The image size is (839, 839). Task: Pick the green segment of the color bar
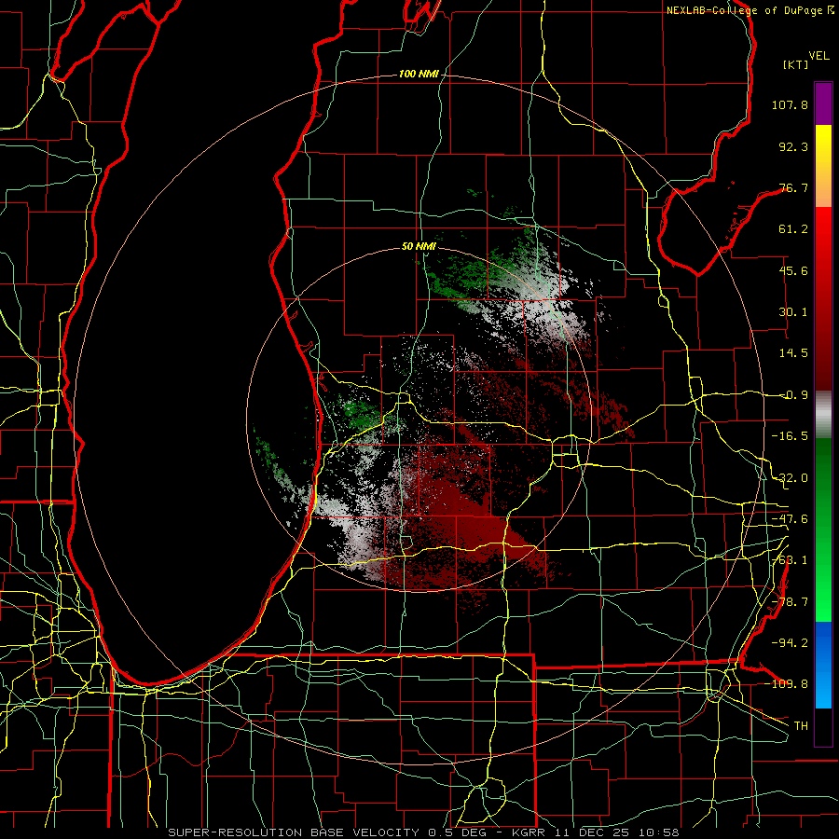[x=823, y=530]
